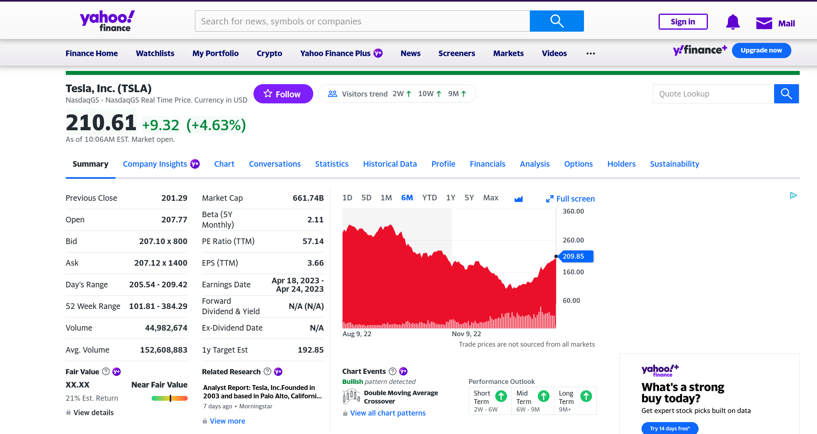Toggle the chart type mountain icon

519,199
